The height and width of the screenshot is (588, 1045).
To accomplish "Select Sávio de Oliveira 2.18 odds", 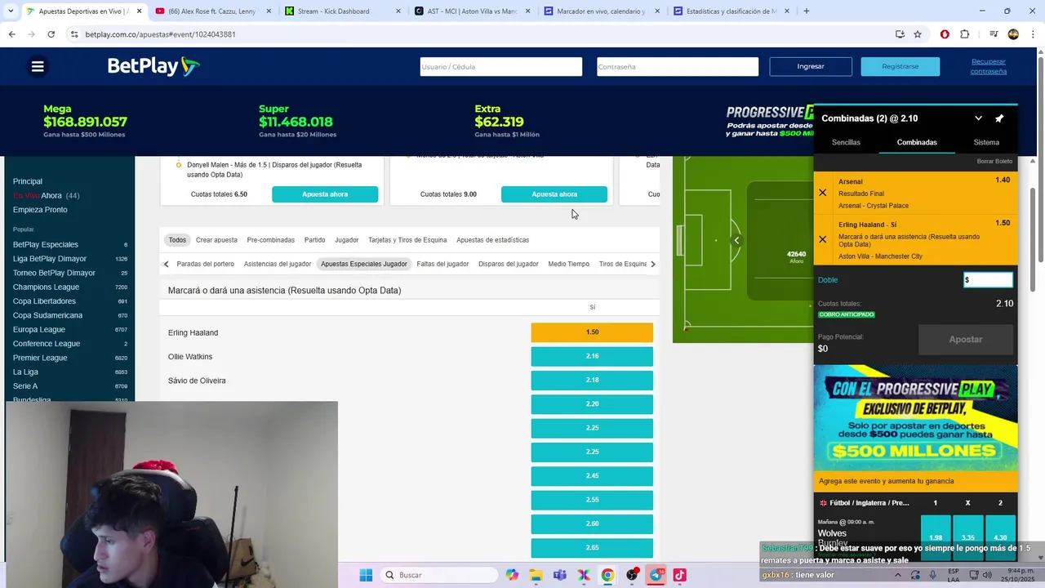I will (592, 380).
